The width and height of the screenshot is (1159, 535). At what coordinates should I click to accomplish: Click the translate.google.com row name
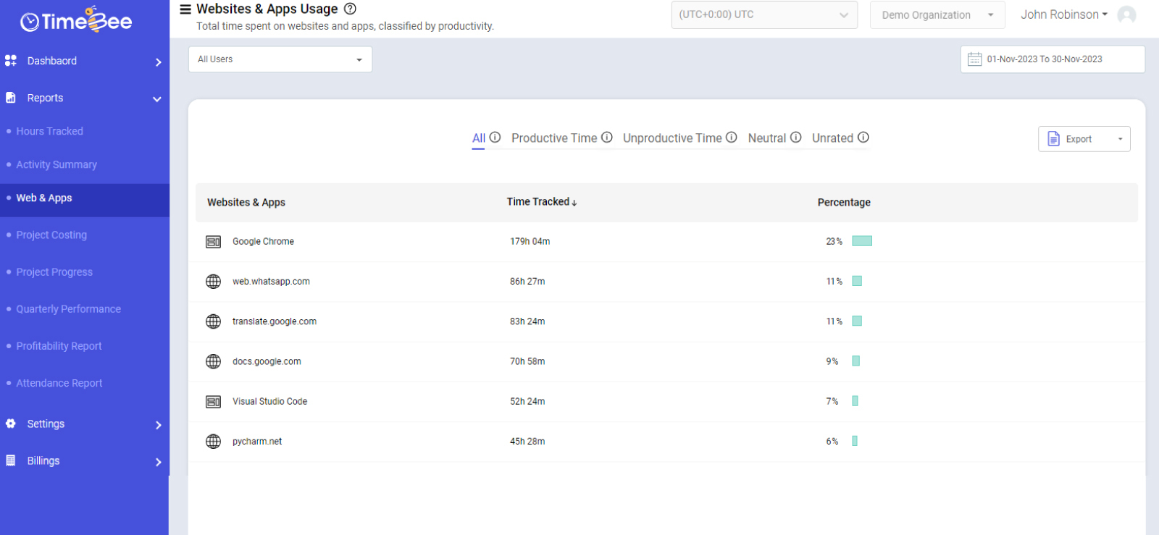coord(275,321)
